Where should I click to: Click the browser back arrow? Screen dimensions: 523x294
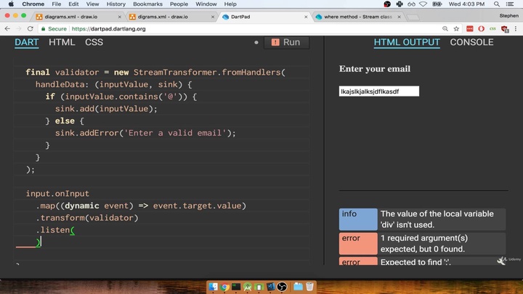click(7, 29)
